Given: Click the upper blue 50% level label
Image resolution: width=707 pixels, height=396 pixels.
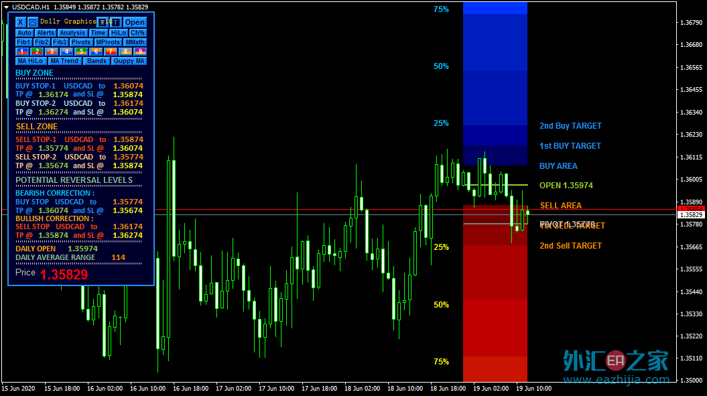Looking at the screenshot, I should coord(441,66).
